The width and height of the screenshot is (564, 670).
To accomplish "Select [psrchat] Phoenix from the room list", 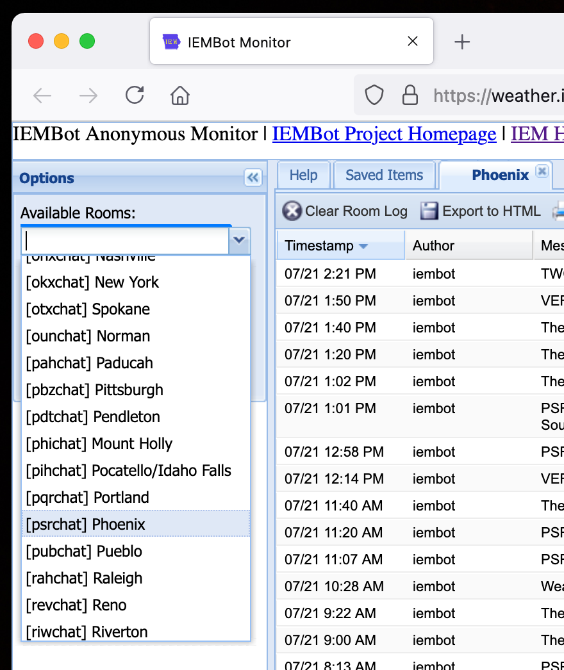I will point(135,524).
